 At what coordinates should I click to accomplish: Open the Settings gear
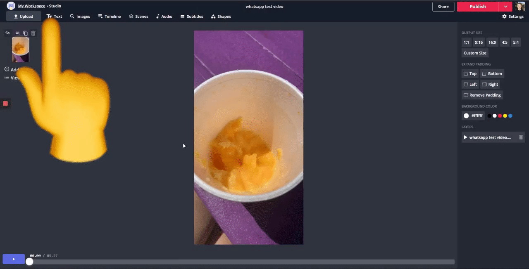click(x=513, y=17)
